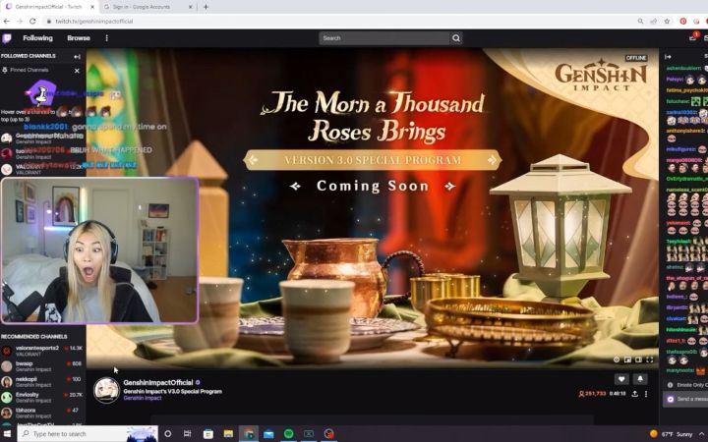Open the Browse page

point(79,38)
